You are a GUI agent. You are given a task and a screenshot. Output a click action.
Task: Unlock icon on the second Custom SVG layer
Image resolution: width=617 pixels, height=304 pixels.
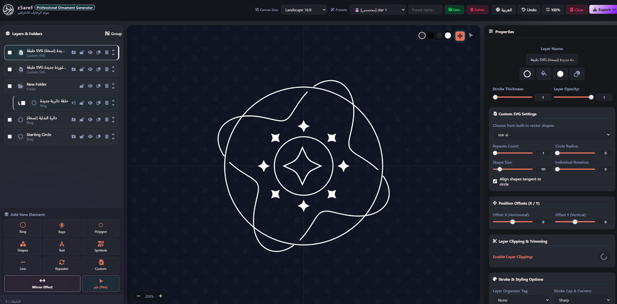(x=82, y=69)
